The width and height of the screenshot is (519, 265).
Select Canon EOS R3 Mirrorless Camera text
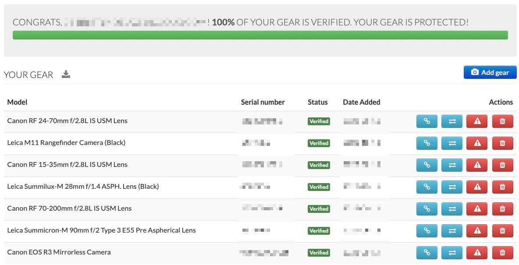click(59, 252)
